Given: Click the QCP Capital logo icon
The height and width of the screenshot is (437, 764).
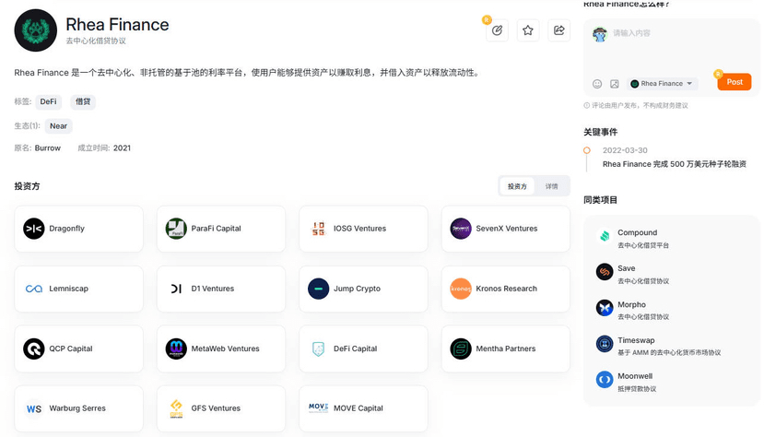Looking at the screenshot, I should 33,348.
